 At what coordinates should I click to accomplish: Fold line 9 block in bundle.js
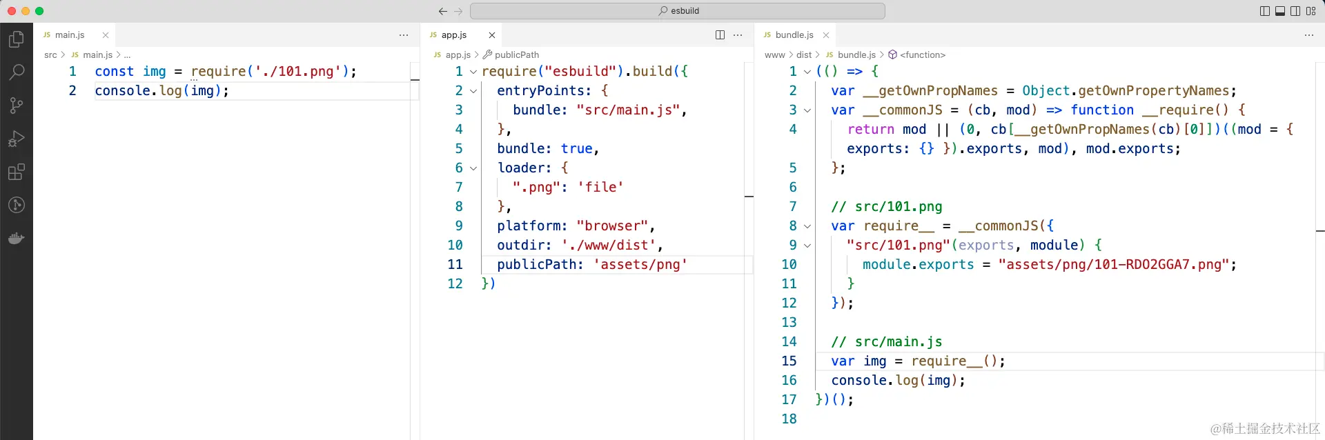tap(807, 246)
